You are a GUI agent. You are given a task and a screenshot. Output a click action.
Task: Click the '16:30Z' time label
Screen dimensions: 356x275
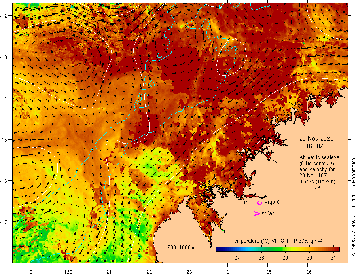[x=314, y=146]
